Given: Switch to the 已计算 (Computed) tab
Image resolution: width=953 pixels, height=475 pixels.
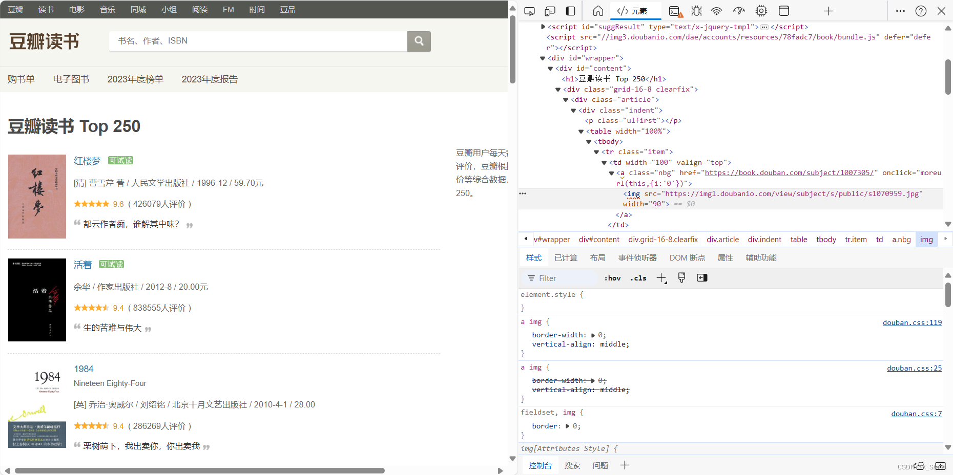Looking at the screenshot, I should (x=566, y=258).
